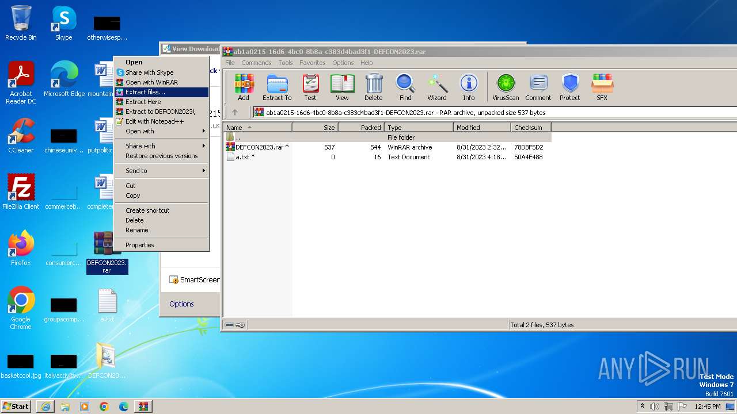Viewport: 737px width, 414px height.
Task: Expand the Send to submenu
Action: [161, 171]
